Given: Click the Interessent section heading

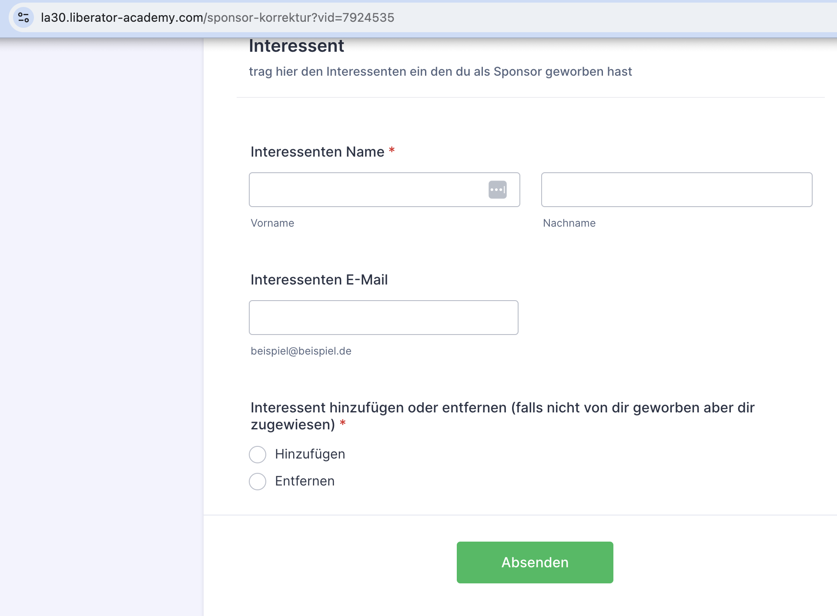Looking at the screenshot, I should (296, 46).
